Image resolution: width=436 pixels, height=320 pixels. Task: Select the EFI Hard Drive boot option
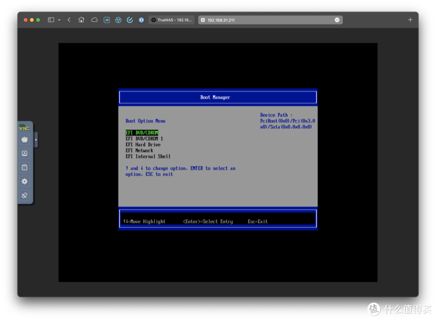tap(143, 144)
